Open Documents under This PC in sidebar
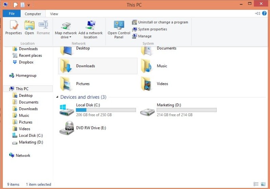Viewport: 270px width, 189px height. (25, 102)
